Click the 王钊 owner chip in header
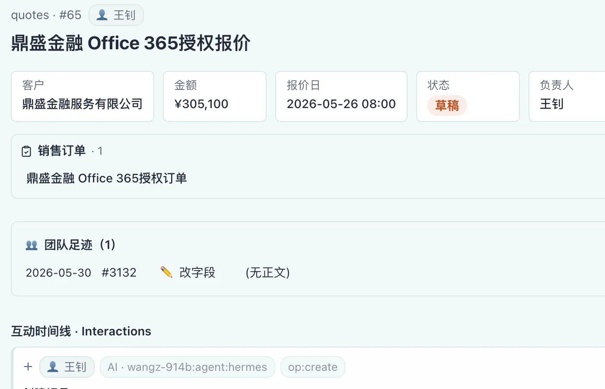The image size is (605, 389). tap(116, 15)
